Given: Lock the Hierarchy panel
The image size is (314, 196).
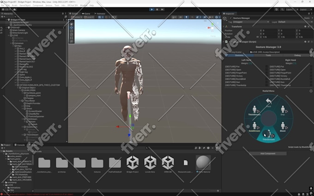Looking at the screenshot, I should 63,13.
